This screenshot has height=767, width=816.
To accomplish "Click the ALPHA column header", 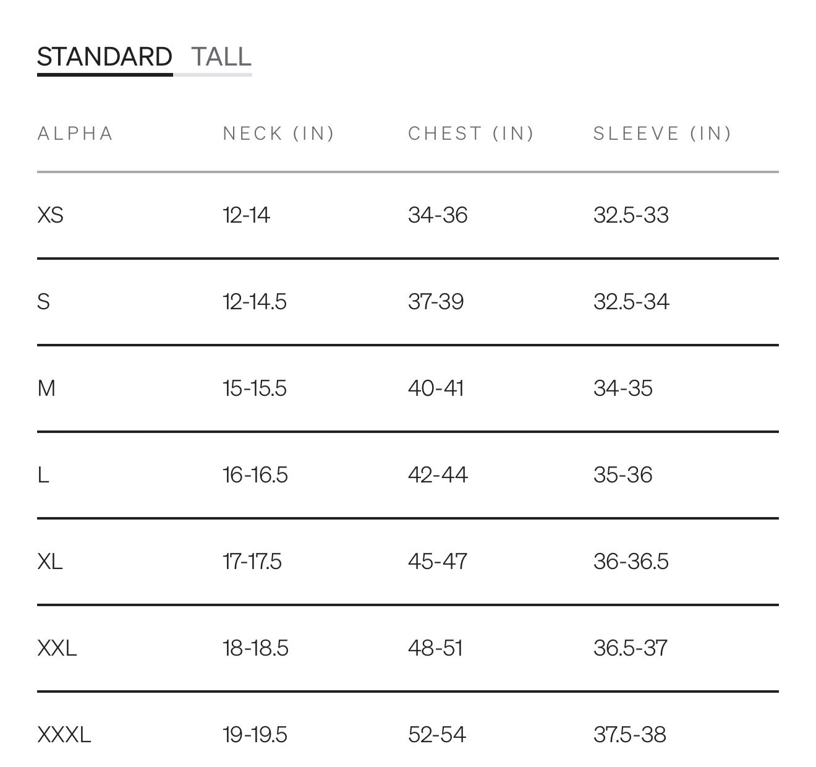I will pos(75,134).
